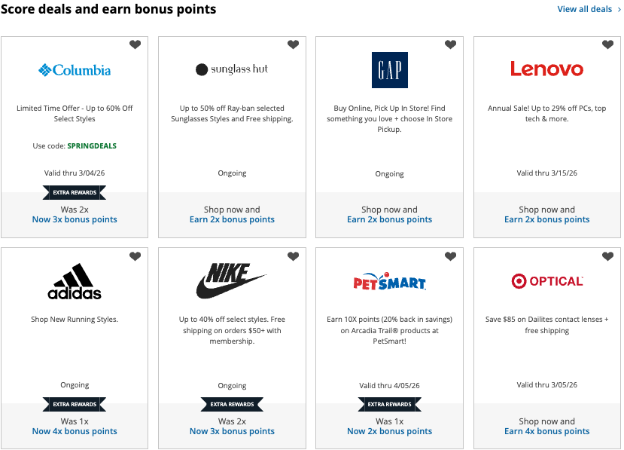Click the Adidas logo
The image size is (624, 450).
[x=75, y=282]
